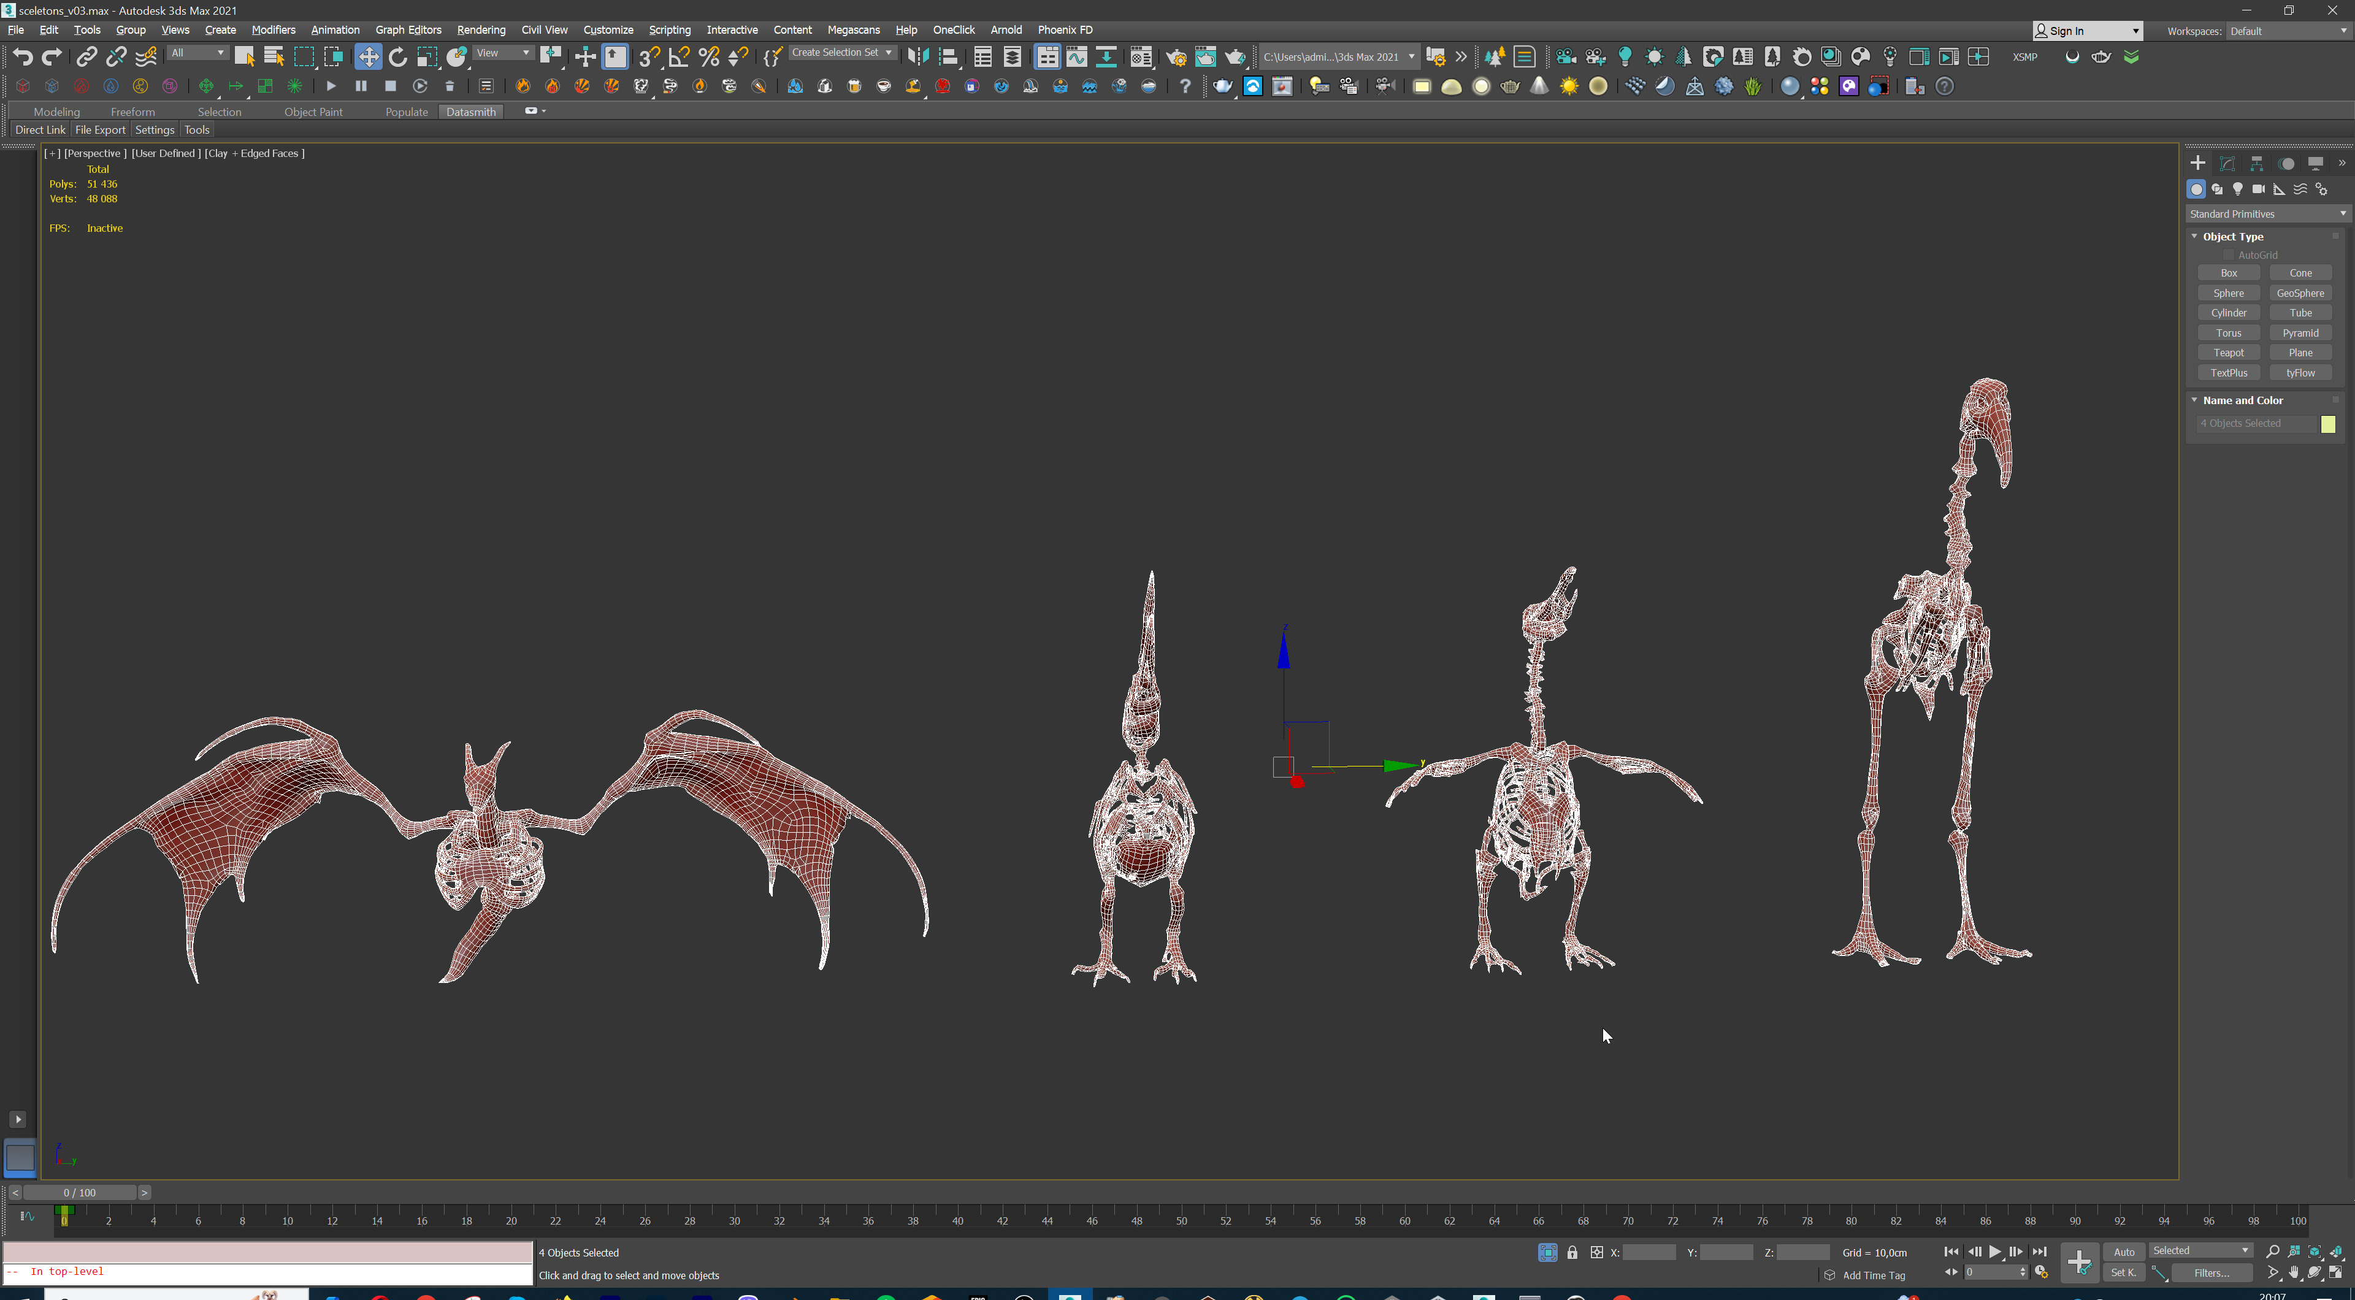The image size is (2355, 1300).
Task: Switch to the Object Paint ribbon tab
Action: [313, 112]
